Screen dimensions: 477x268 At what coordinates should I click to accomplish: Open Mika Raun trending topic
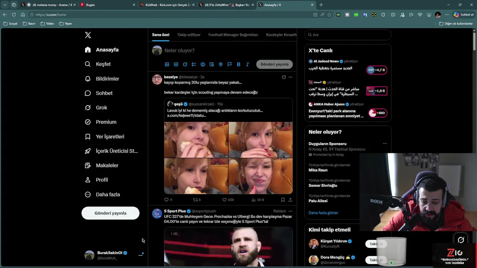tap(318, 170)
